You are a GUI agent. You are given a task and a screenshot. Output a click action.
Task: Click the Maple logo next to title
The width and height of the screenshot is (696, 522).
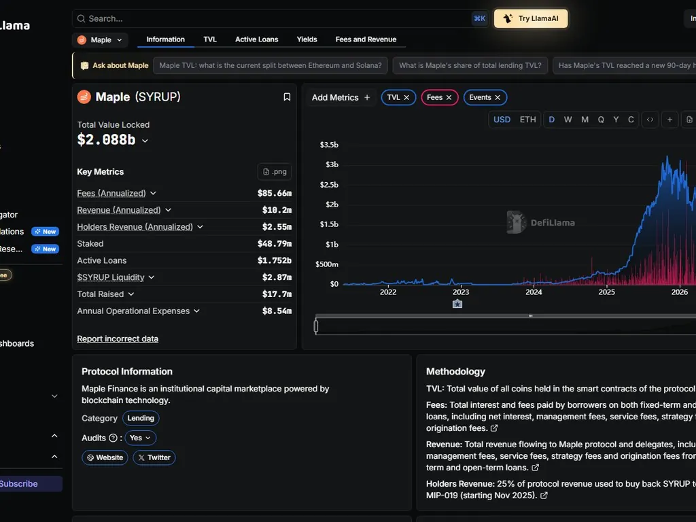click(x=84, y=97)
